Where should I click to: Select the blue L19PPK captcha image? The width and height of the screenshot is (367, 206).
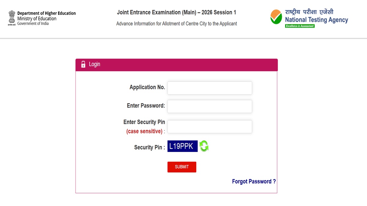click(182, 146)
